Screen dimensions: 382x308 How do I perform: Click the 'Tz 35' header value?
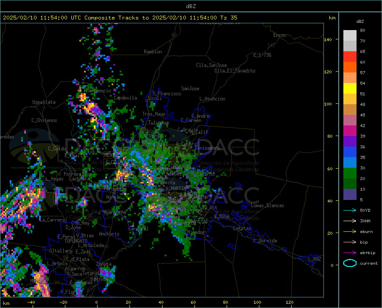228,18
